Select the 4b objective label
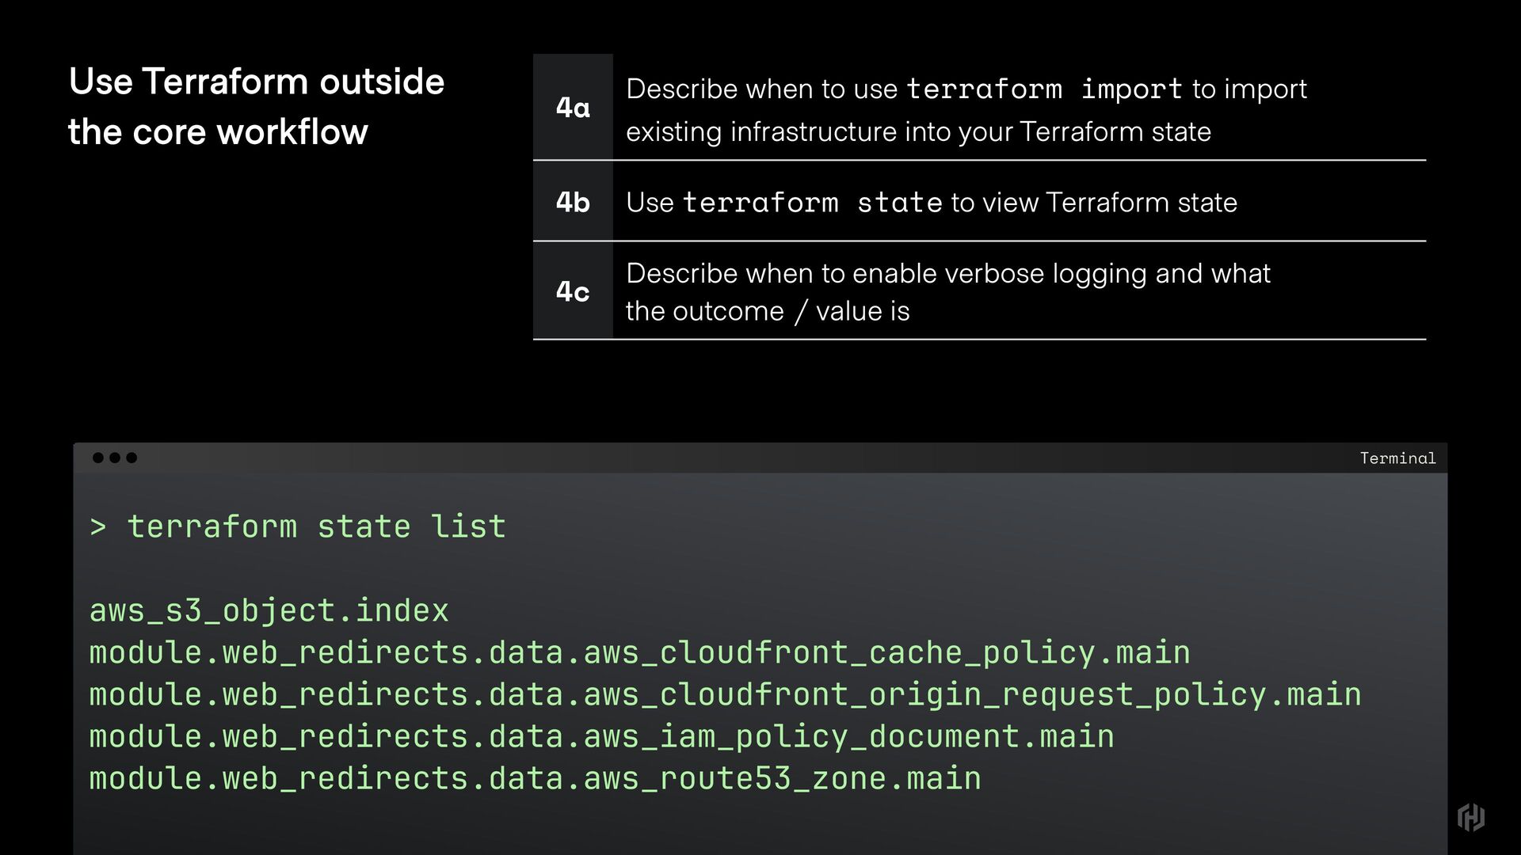The image size is (1521, 855). point(573,202)
